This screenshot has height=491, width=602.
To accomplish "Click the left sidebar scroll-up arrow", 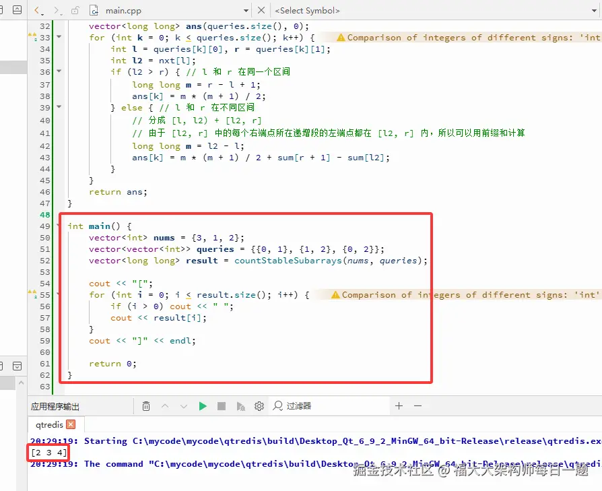I will pos(21,383).
